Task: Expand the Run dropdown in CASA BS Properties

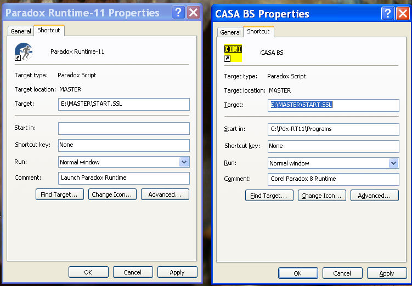Action: coord(393,163)
